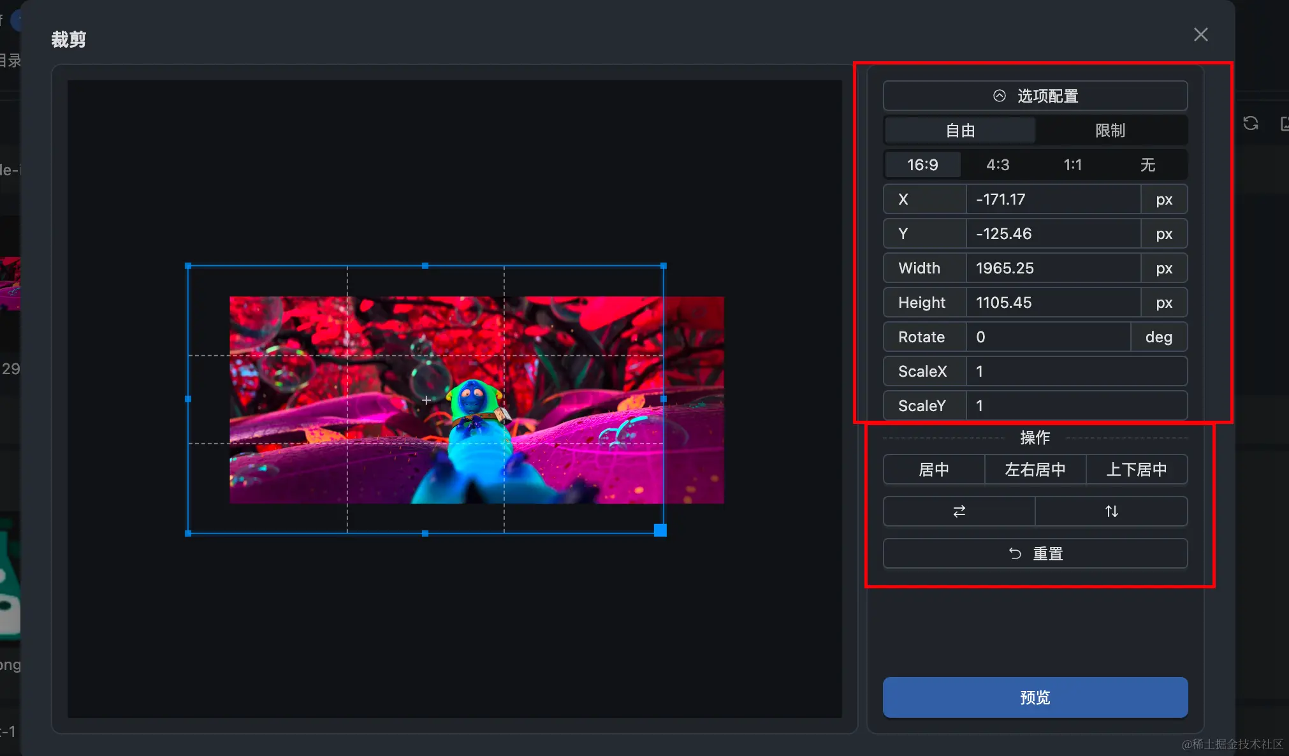The width and height of the screenshot is (1289, 756).
Task: Switch to 限制 (restricted) crop mode
Action: pos(1110,131)
